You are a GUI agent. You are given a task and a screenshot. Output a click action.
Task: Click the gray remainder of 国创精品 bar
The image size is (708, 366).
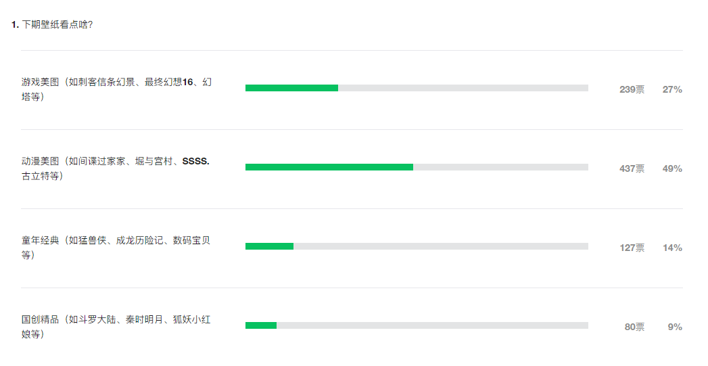click(433, 325)
